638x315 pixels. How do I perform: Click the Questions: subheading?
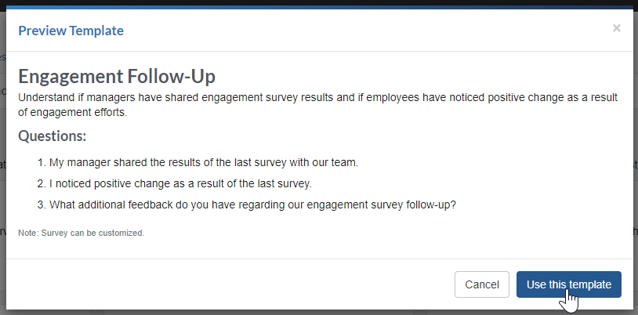[52, 136]
